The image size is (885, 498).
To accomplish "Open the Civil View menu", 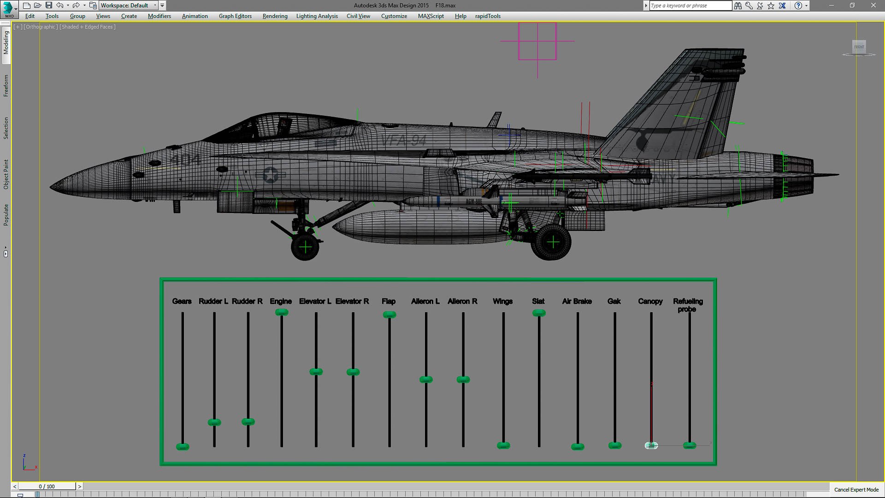I will pos(358,16).
